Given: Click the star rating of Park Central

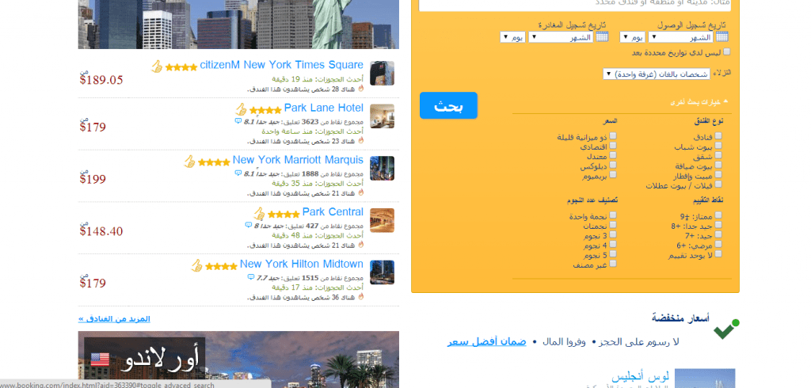Looking at the screenshot, I should pyautogui.click(x=284, y=214).
